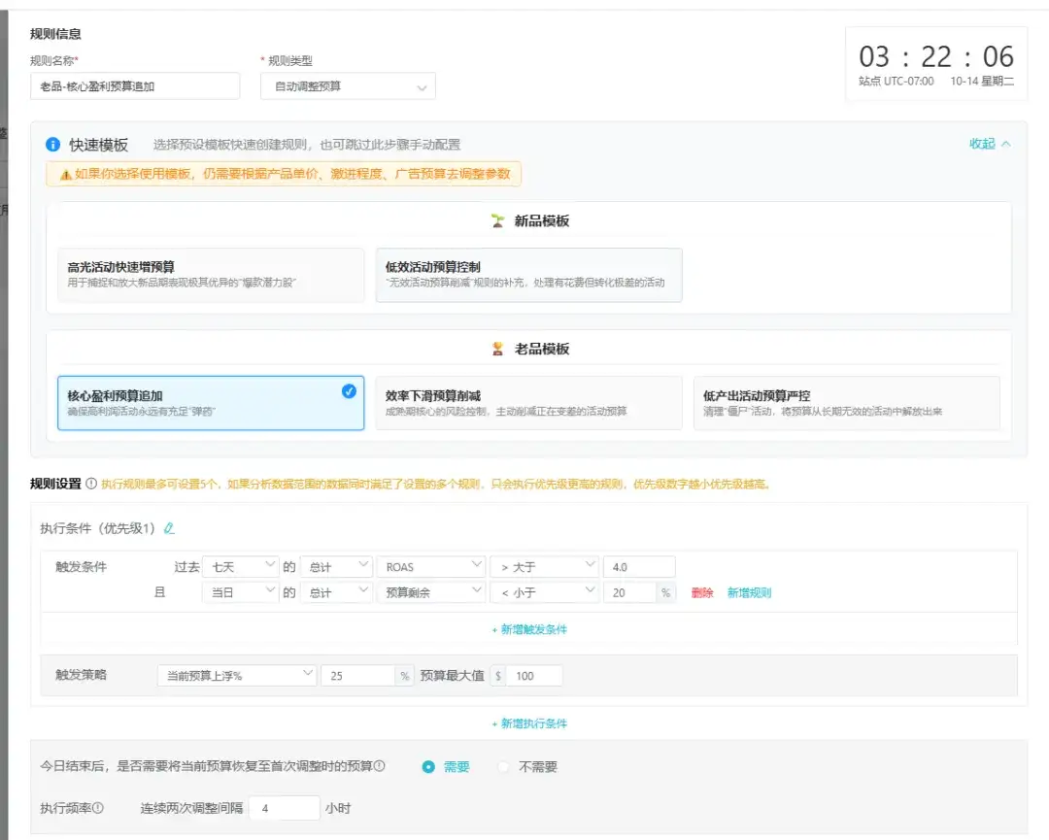This screenshot has height=840, width=1049.
Task: Click the rule name input field
Action: coord(134,86)
